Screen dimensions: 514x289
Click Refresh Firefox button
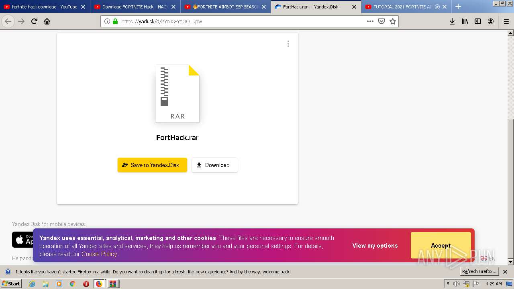tap(479, 271)
